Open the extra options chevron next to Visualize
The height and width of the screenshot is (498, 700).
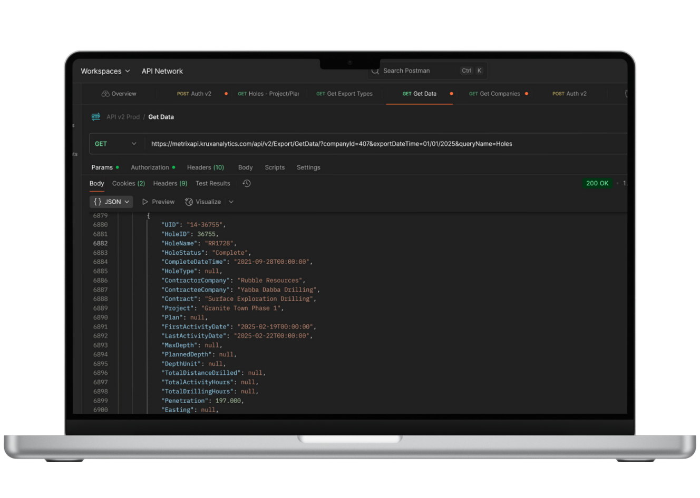[231, 202]
